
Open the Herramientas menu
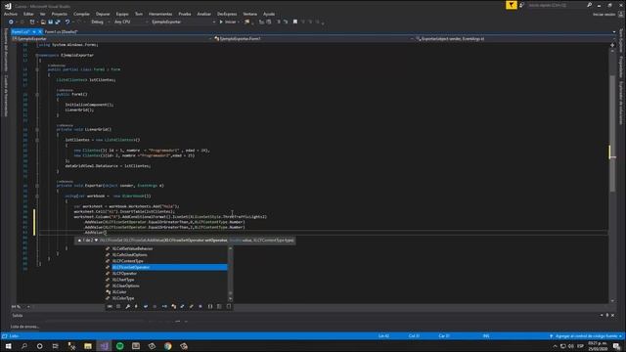[160, 14]
